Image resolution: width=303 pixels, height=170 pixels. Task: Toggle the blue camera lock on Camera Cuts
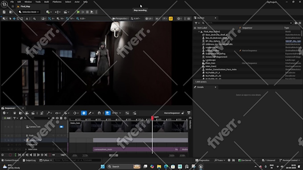coord(61,127)
